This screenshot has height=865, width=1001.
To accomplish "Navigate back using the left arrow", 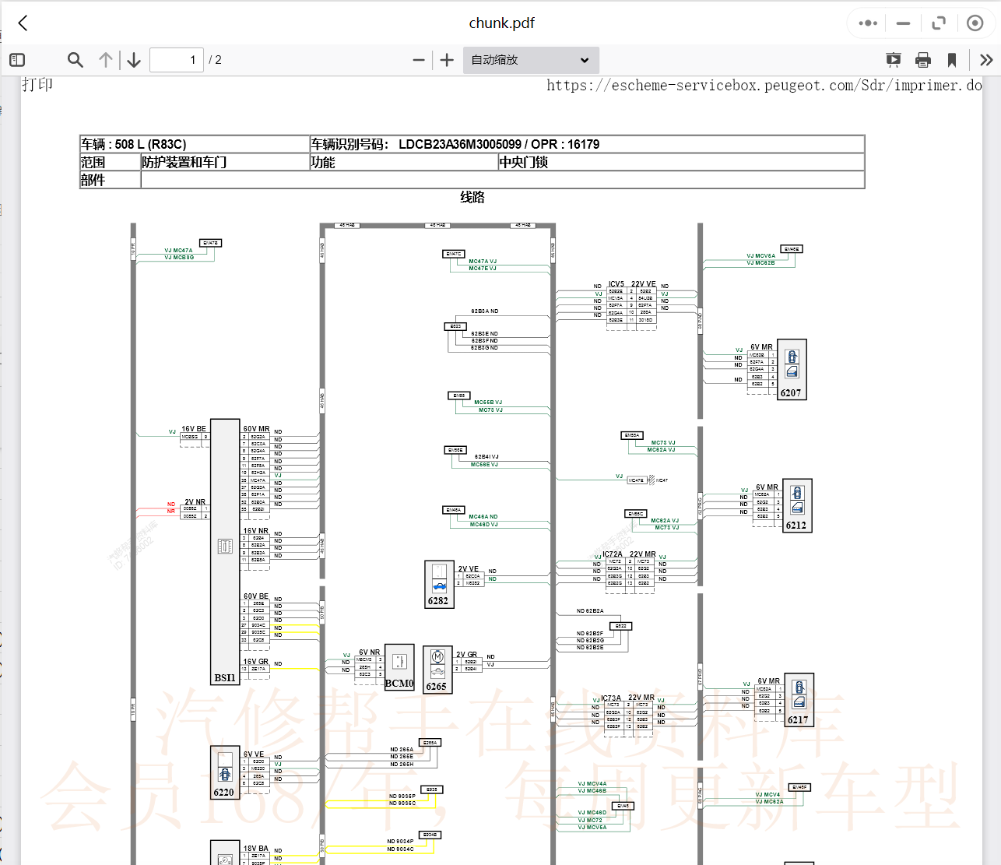I will point(21,23).
